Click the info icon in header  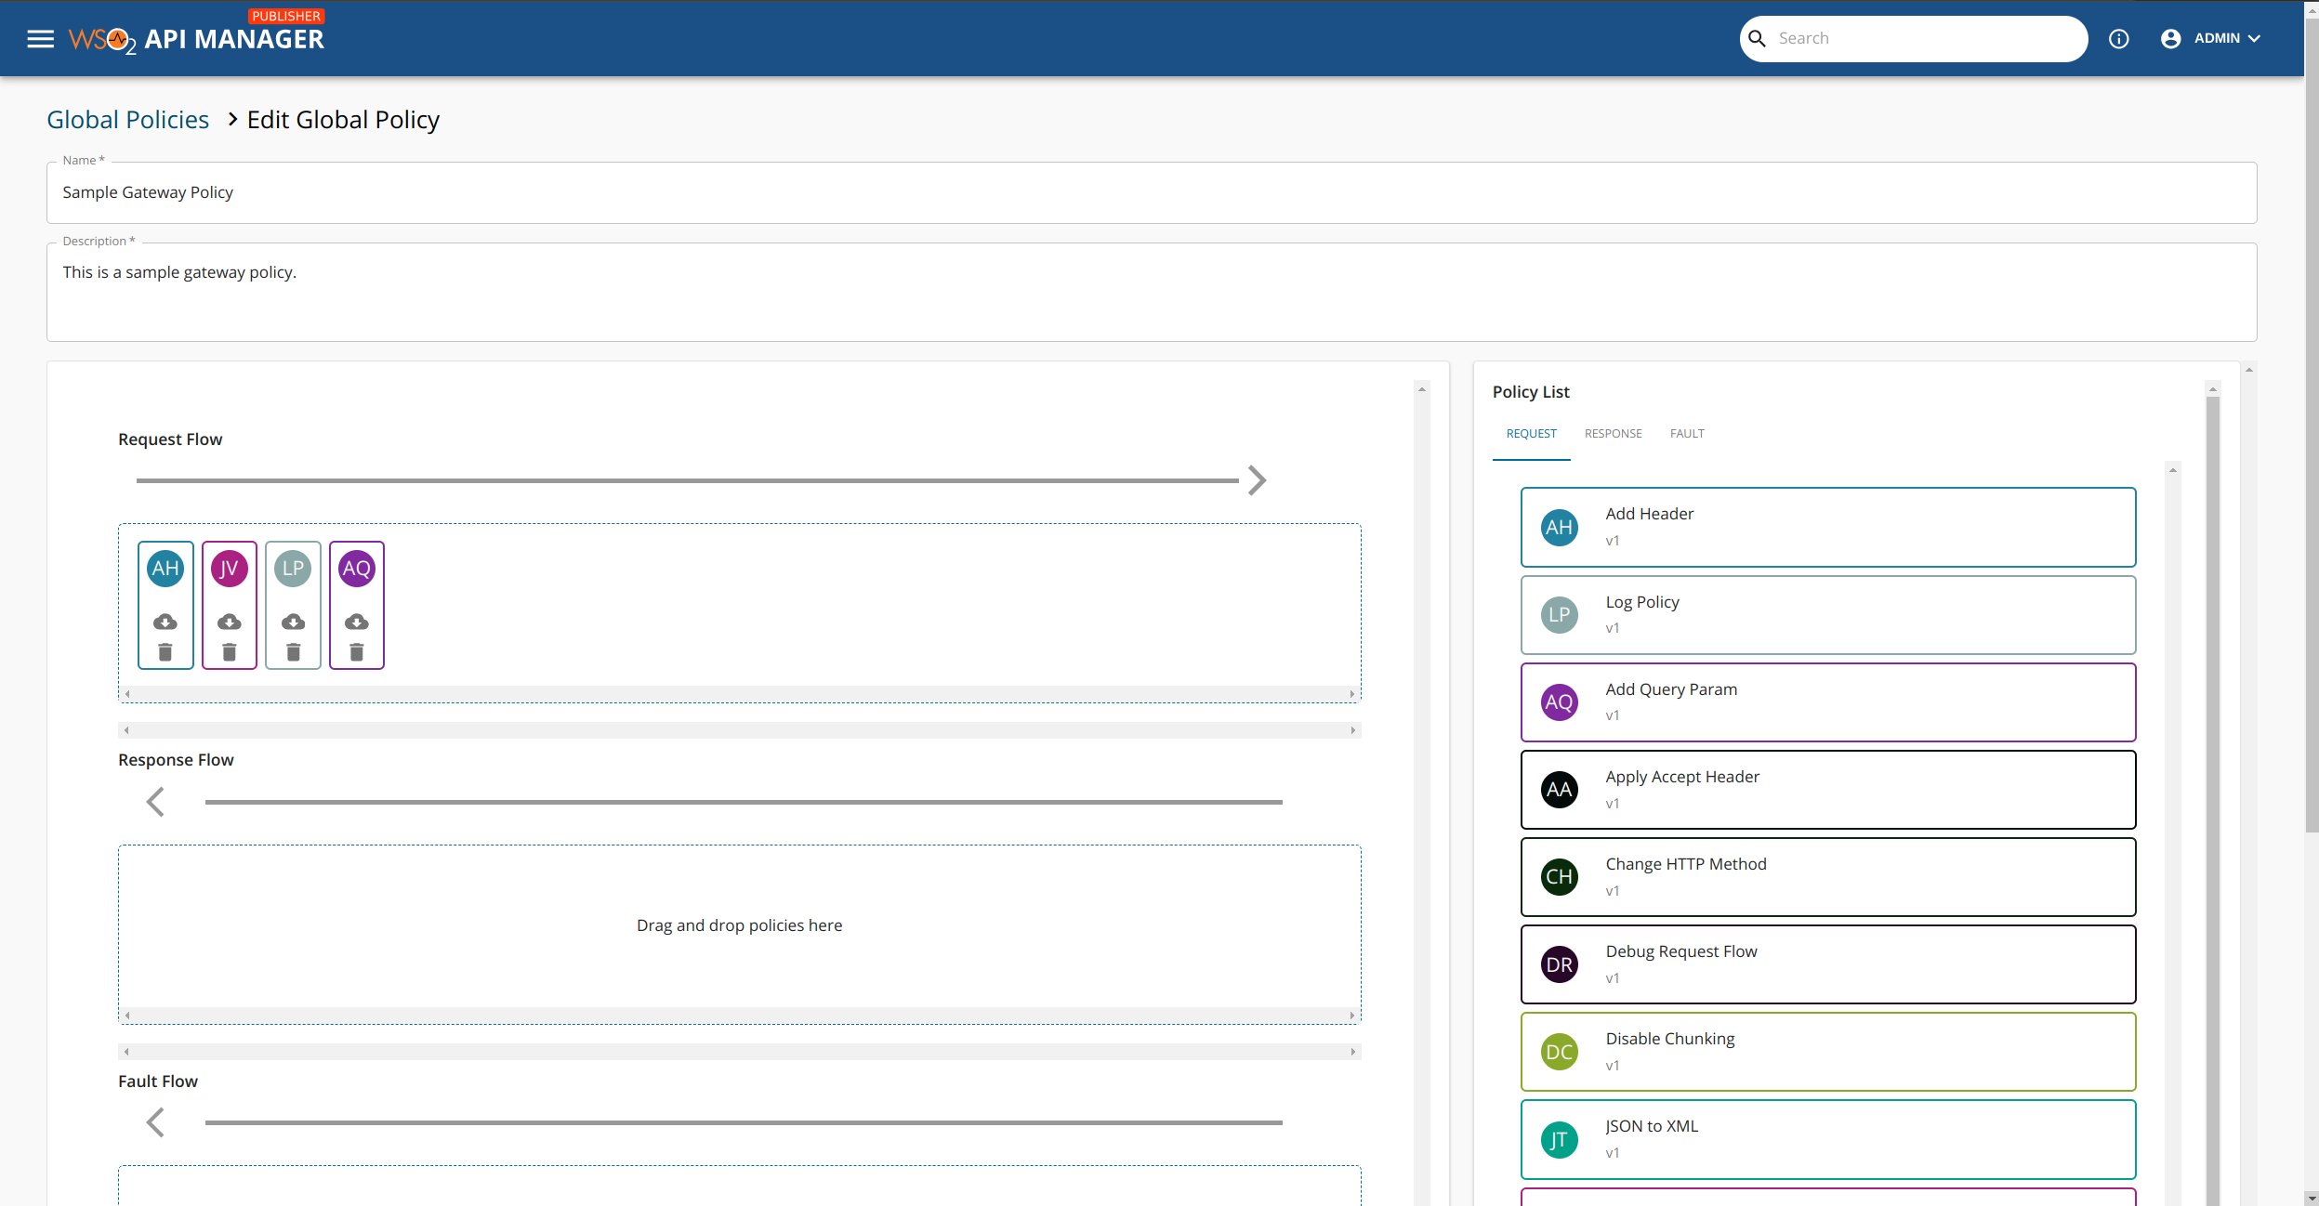click(2118, 39)
